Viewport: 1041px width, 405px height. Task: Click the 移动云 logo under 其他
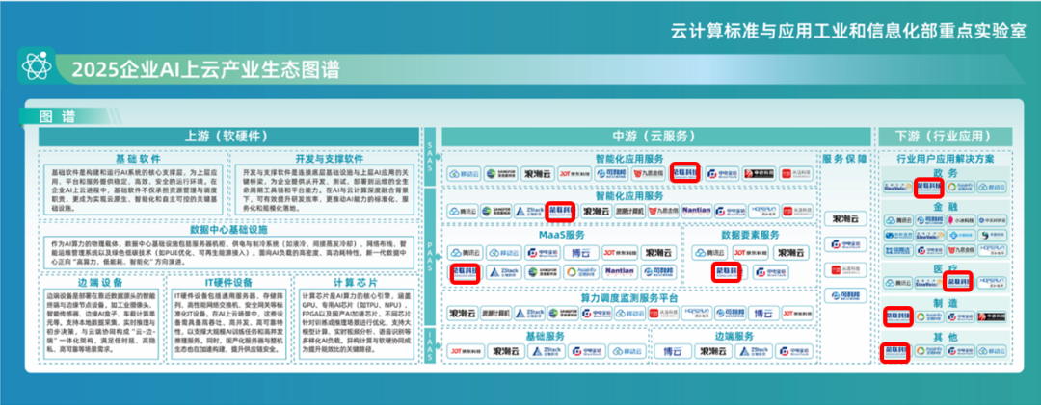[x=992, y=350]
